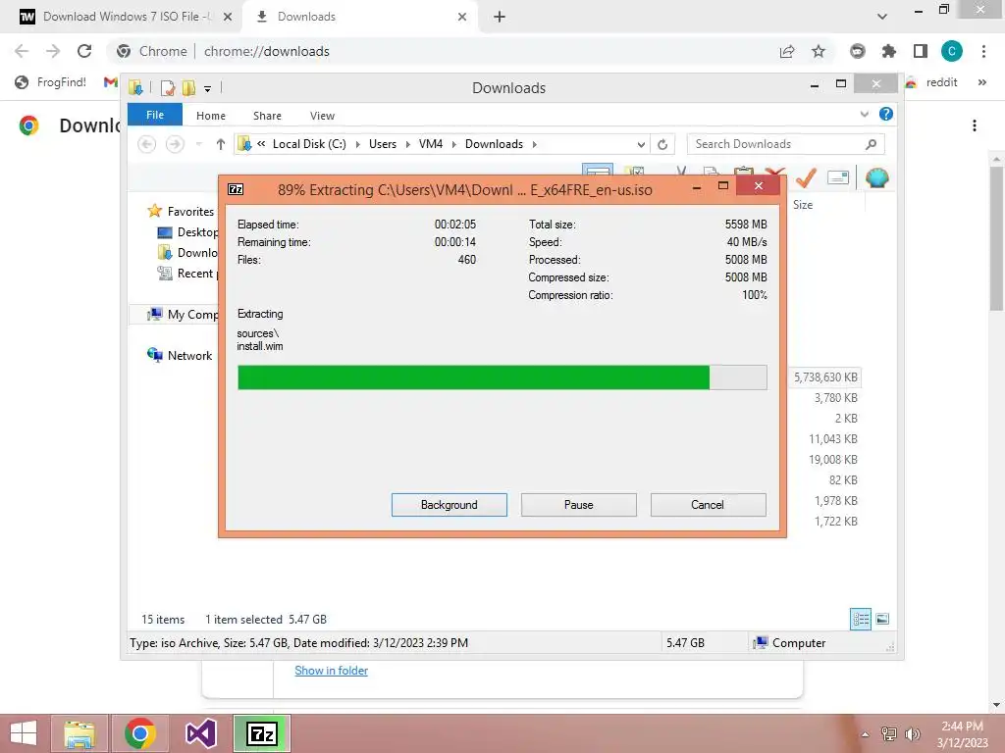Toggle Chrome side panel icon
Viewport: 1005px width, 753px height.
tap(921, 51)
